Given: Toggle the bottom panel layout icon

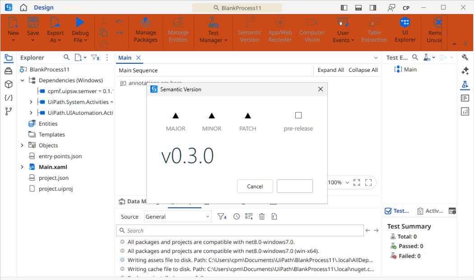Looking at the screenshot, I should click(x=358, y=8).
